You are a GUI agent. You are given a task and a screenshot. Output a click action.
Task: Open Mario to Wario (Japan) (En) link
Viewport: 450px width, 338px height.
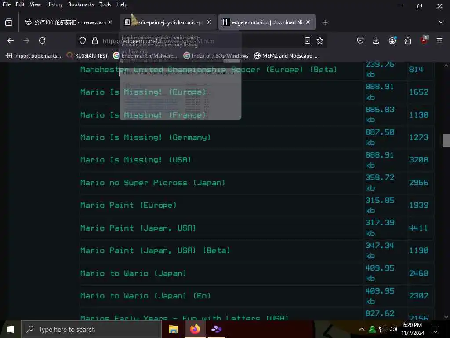[x=145, y=296]
